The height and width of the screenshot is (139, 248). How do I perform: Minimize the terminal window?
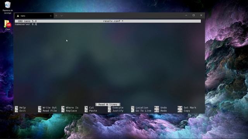click(186, 15)
